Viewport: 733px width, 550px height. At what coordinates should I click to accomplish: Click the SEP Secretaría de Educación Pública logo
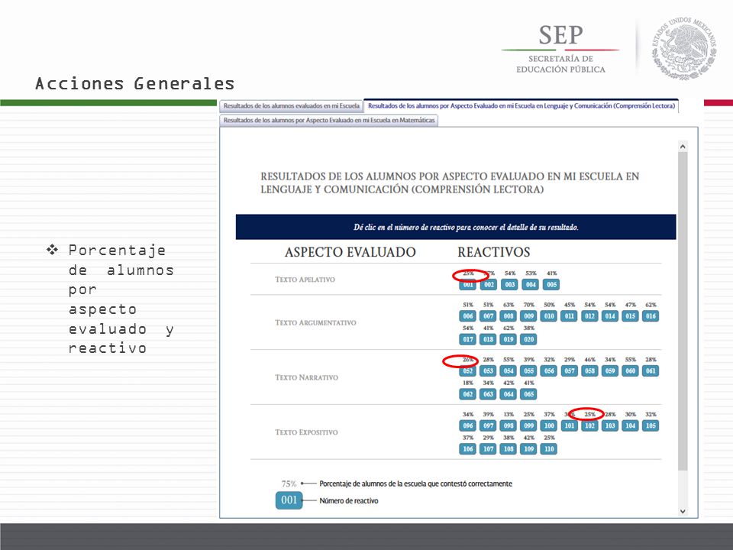[x=560, y=49]
